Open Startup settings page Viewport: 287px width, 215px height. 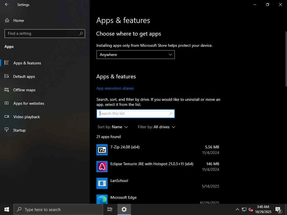click(19, 130)
